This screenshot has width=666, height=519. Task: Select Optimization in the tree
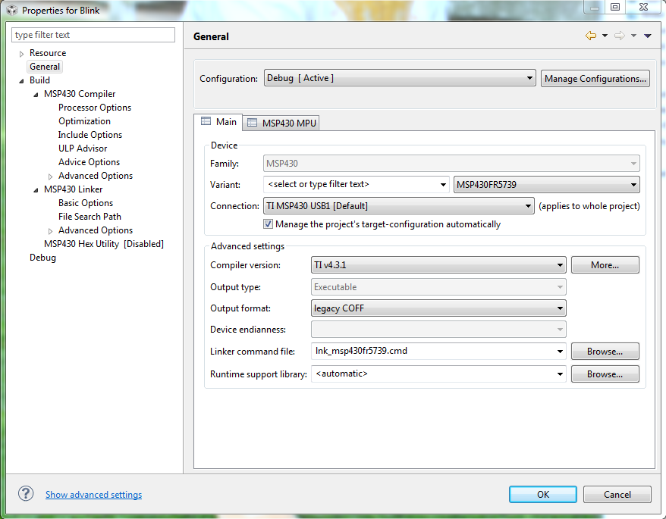click(x=84, y=121)
